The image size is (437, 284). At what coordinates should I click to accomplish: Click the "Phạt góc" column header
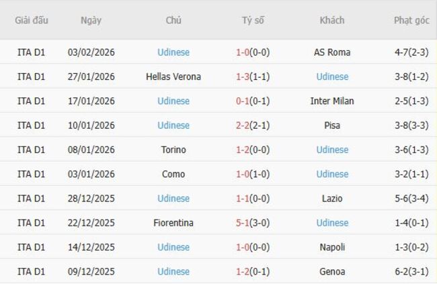pyautogui.click(x=411, y=20)
